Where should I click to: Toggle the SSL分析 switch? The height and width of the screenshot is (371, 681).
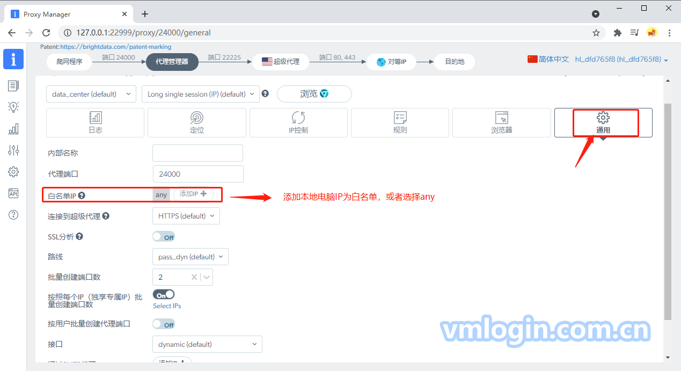coord(164,237)
